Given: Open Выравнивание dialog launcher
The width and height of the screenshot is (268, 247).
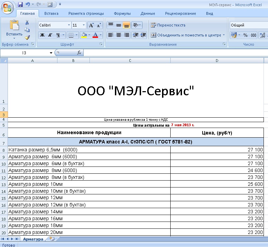Looking at the screenshot, I should [224, 44].
